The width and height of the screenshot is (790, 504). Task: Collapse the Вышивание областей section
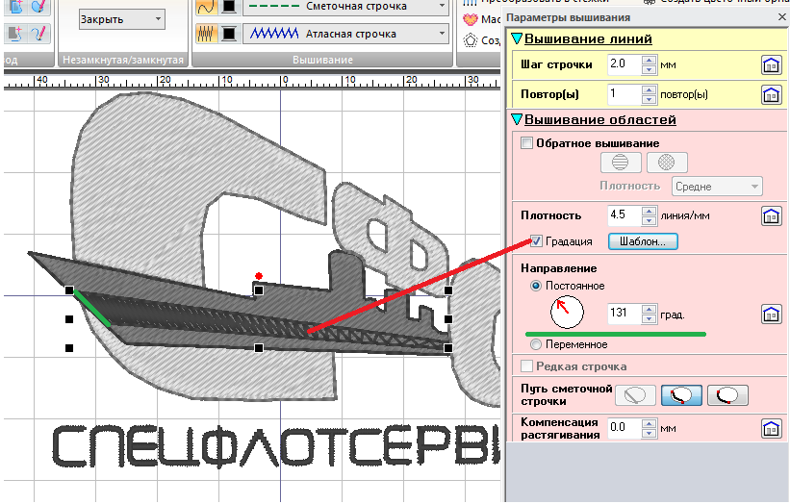point(517,119)
